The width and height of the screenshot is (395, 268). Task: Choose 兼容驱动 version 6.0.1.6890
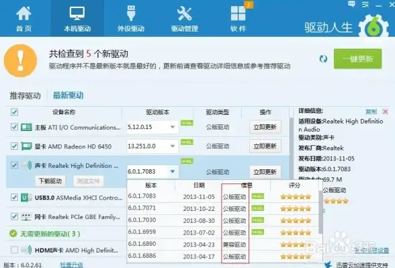point(223,244)
